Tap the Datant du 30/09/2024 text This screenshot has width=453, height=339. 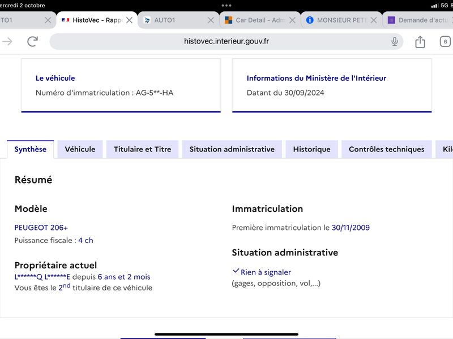285,93
